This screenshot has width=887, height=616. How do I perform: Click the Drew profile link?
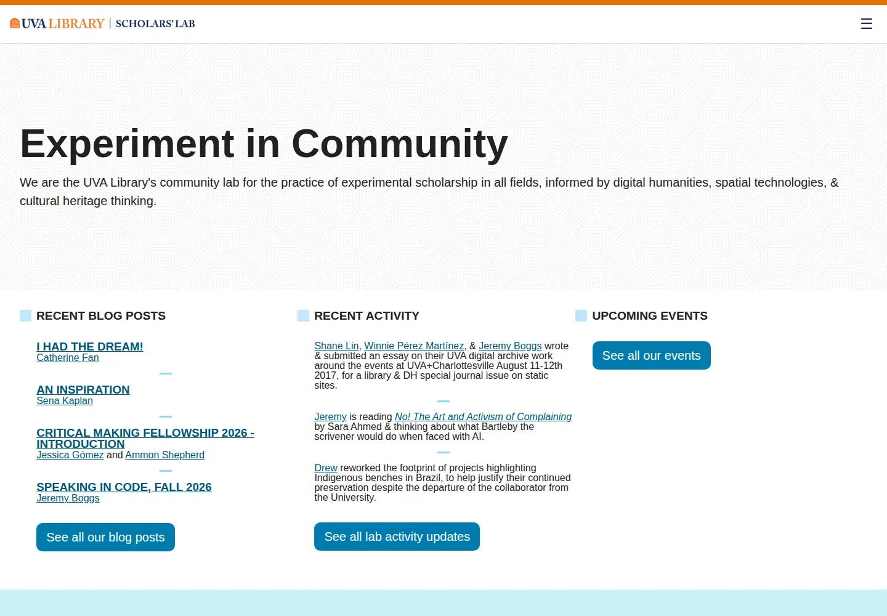[326, 468]
